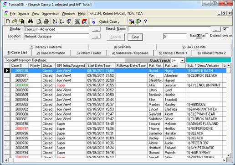Click the ellipsis button beside the Location field
235x165 pixels.
click(x=96, y=36)
